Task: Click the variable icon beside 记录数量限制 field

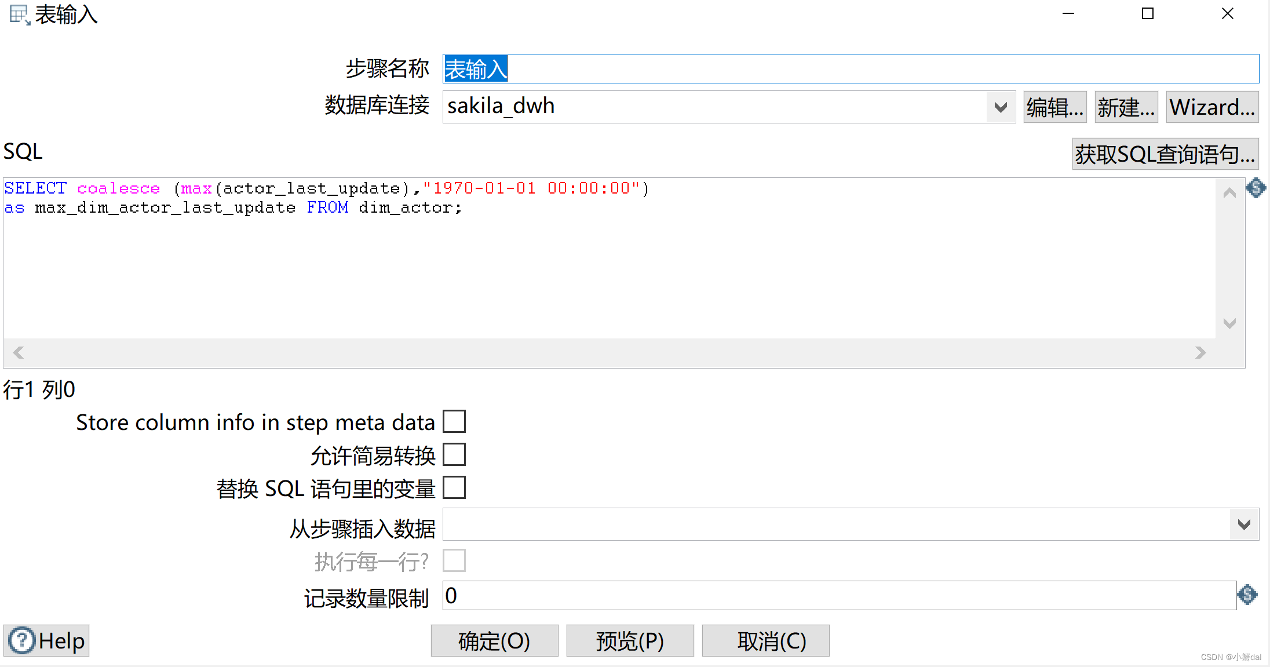Action: (1247, 595)
